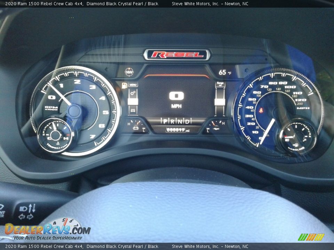Open the settings gear icon on the cluster
Viewport: 334px width, 250px height.
pyautogui.click(x=133, y=93)
